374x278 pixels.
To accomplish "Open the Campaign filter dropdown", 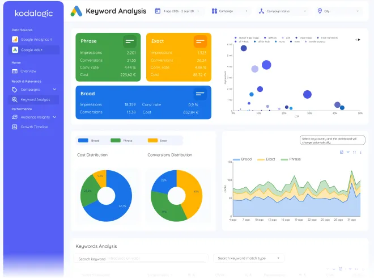I will click(x=230, y=11).
